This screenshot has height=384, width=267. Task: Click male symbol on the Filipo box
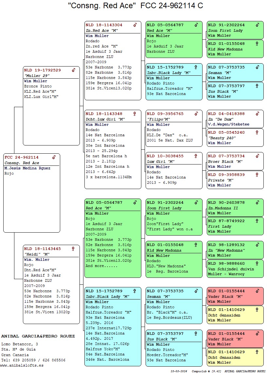click(196, 114)
